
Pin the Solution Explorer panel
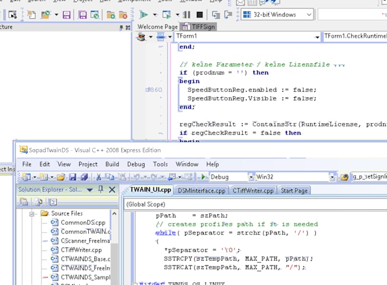101,189
